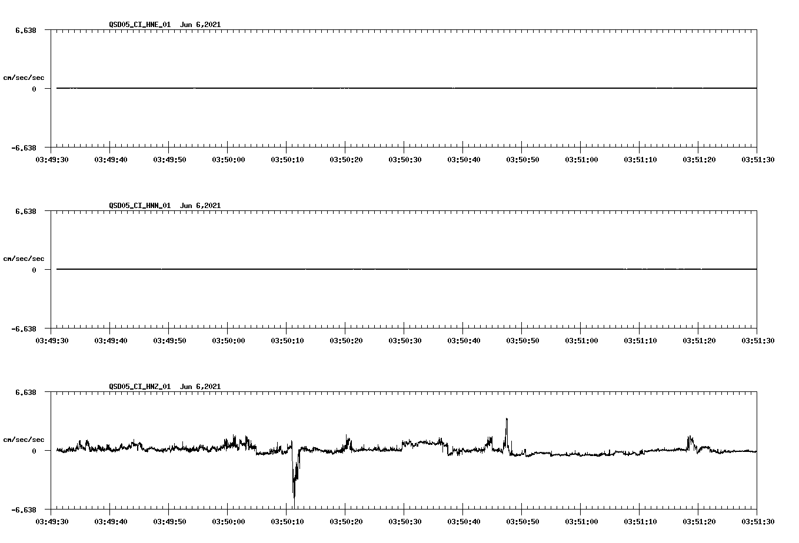The width and height of the screenshot is (799, 543).
Task: Click the 0 axis value on HNE plot
Action: click(34, 89)
